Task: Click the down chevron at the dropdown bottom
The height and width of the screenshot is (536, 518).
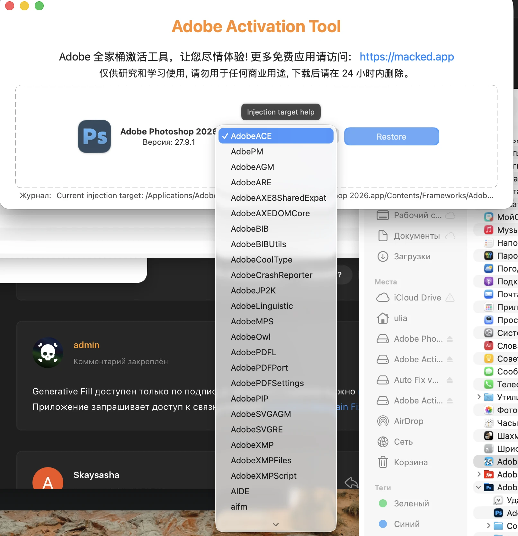Action: [x=276, y=524]
